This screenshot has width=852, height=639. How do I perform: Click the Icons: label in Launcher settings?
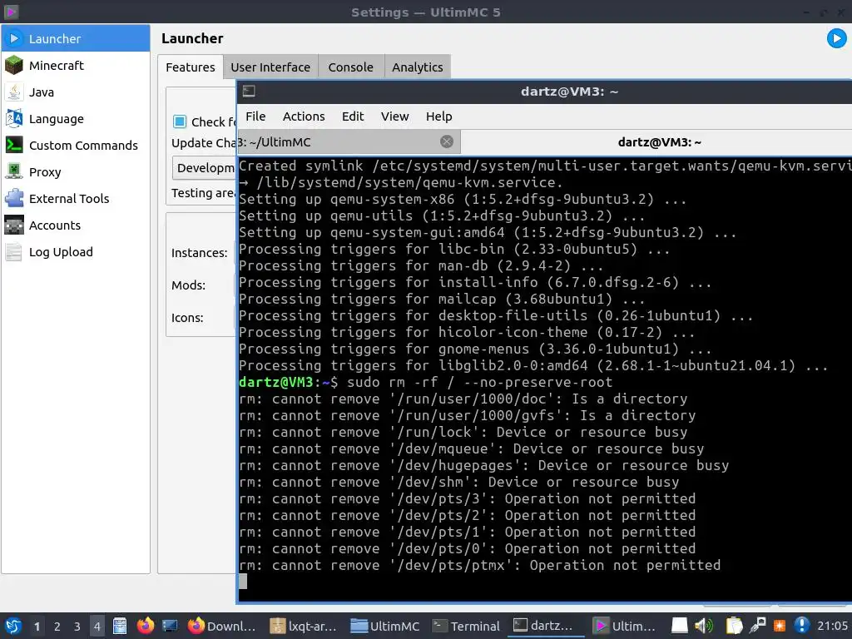click(187, 318)
